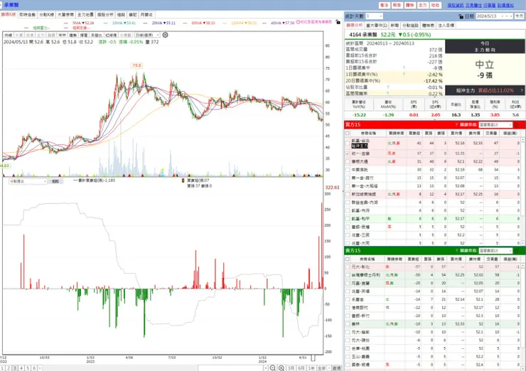Toggle the lock icon next to 日期
Viewport: 526px width, 371px height.
[461, 16]
